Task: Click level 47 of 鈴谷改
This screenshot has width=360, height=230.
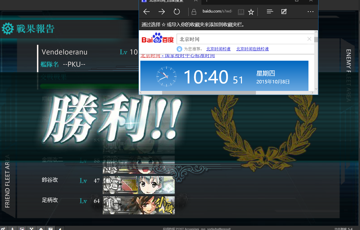Action: pyautogui.click(x=97, y=181)
